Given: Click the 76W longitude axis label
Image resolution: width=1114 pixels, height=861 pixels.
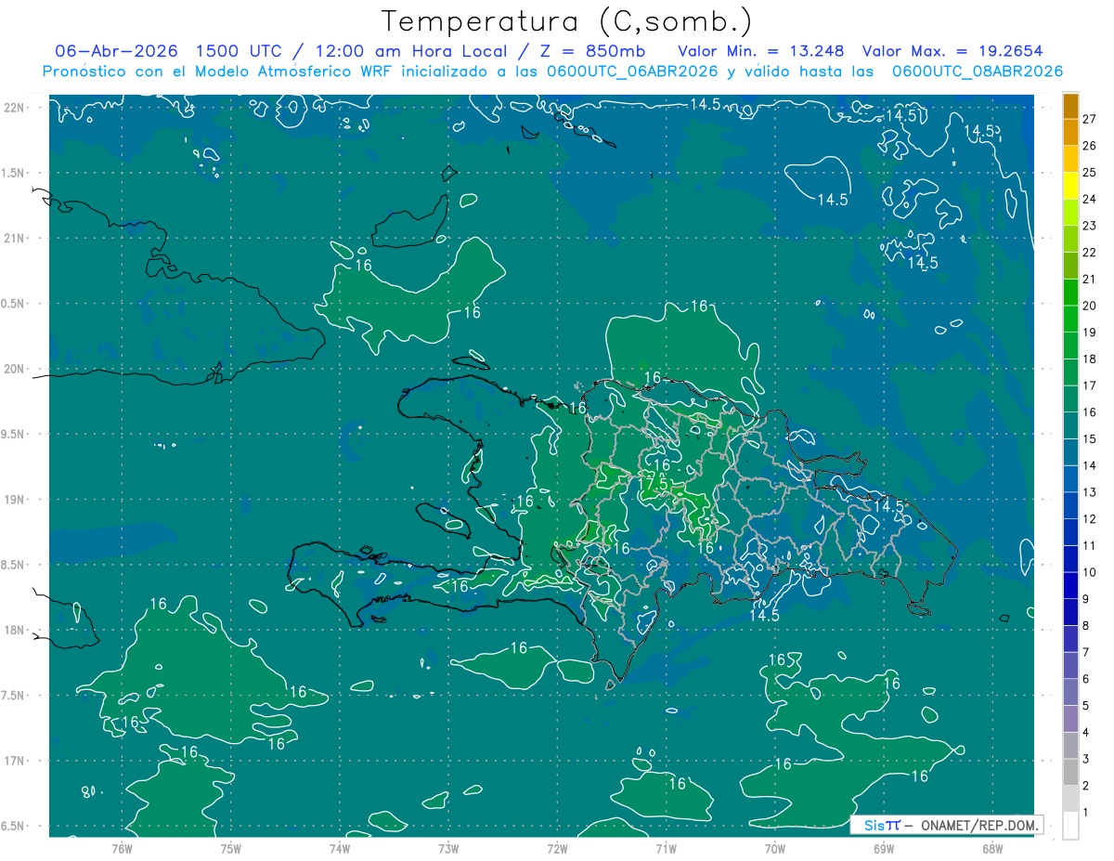Looking at the screenshot, I should tap(122, 848).
